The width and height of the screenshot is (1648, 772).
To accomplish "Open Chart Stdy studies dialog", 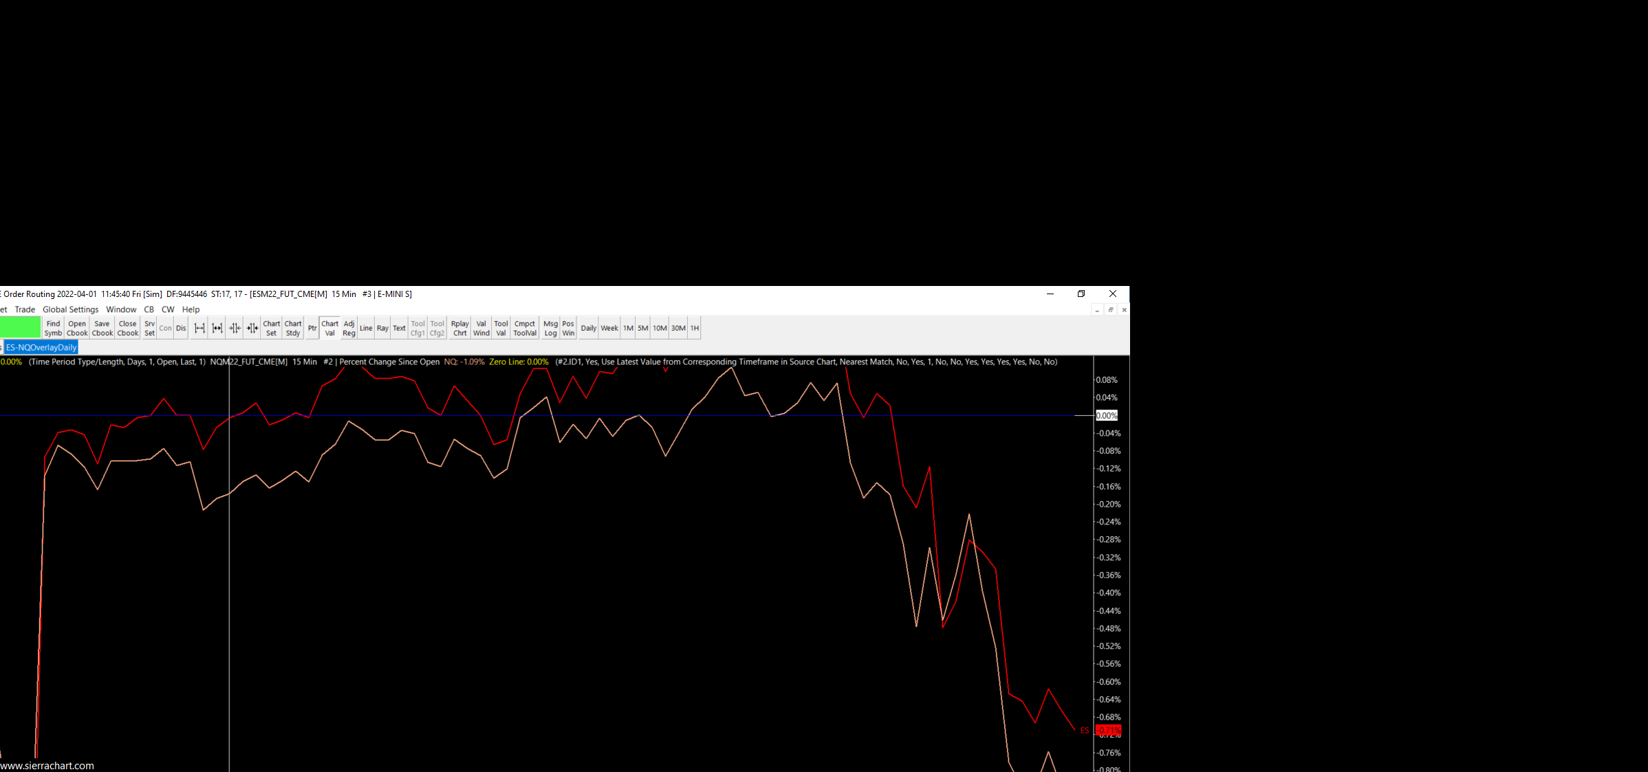I will [293, 328].
